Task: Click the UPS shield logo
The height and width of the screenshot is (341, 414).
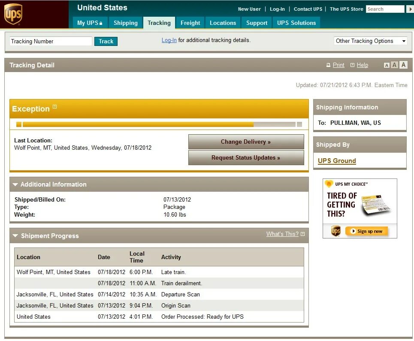Action: 13,14
